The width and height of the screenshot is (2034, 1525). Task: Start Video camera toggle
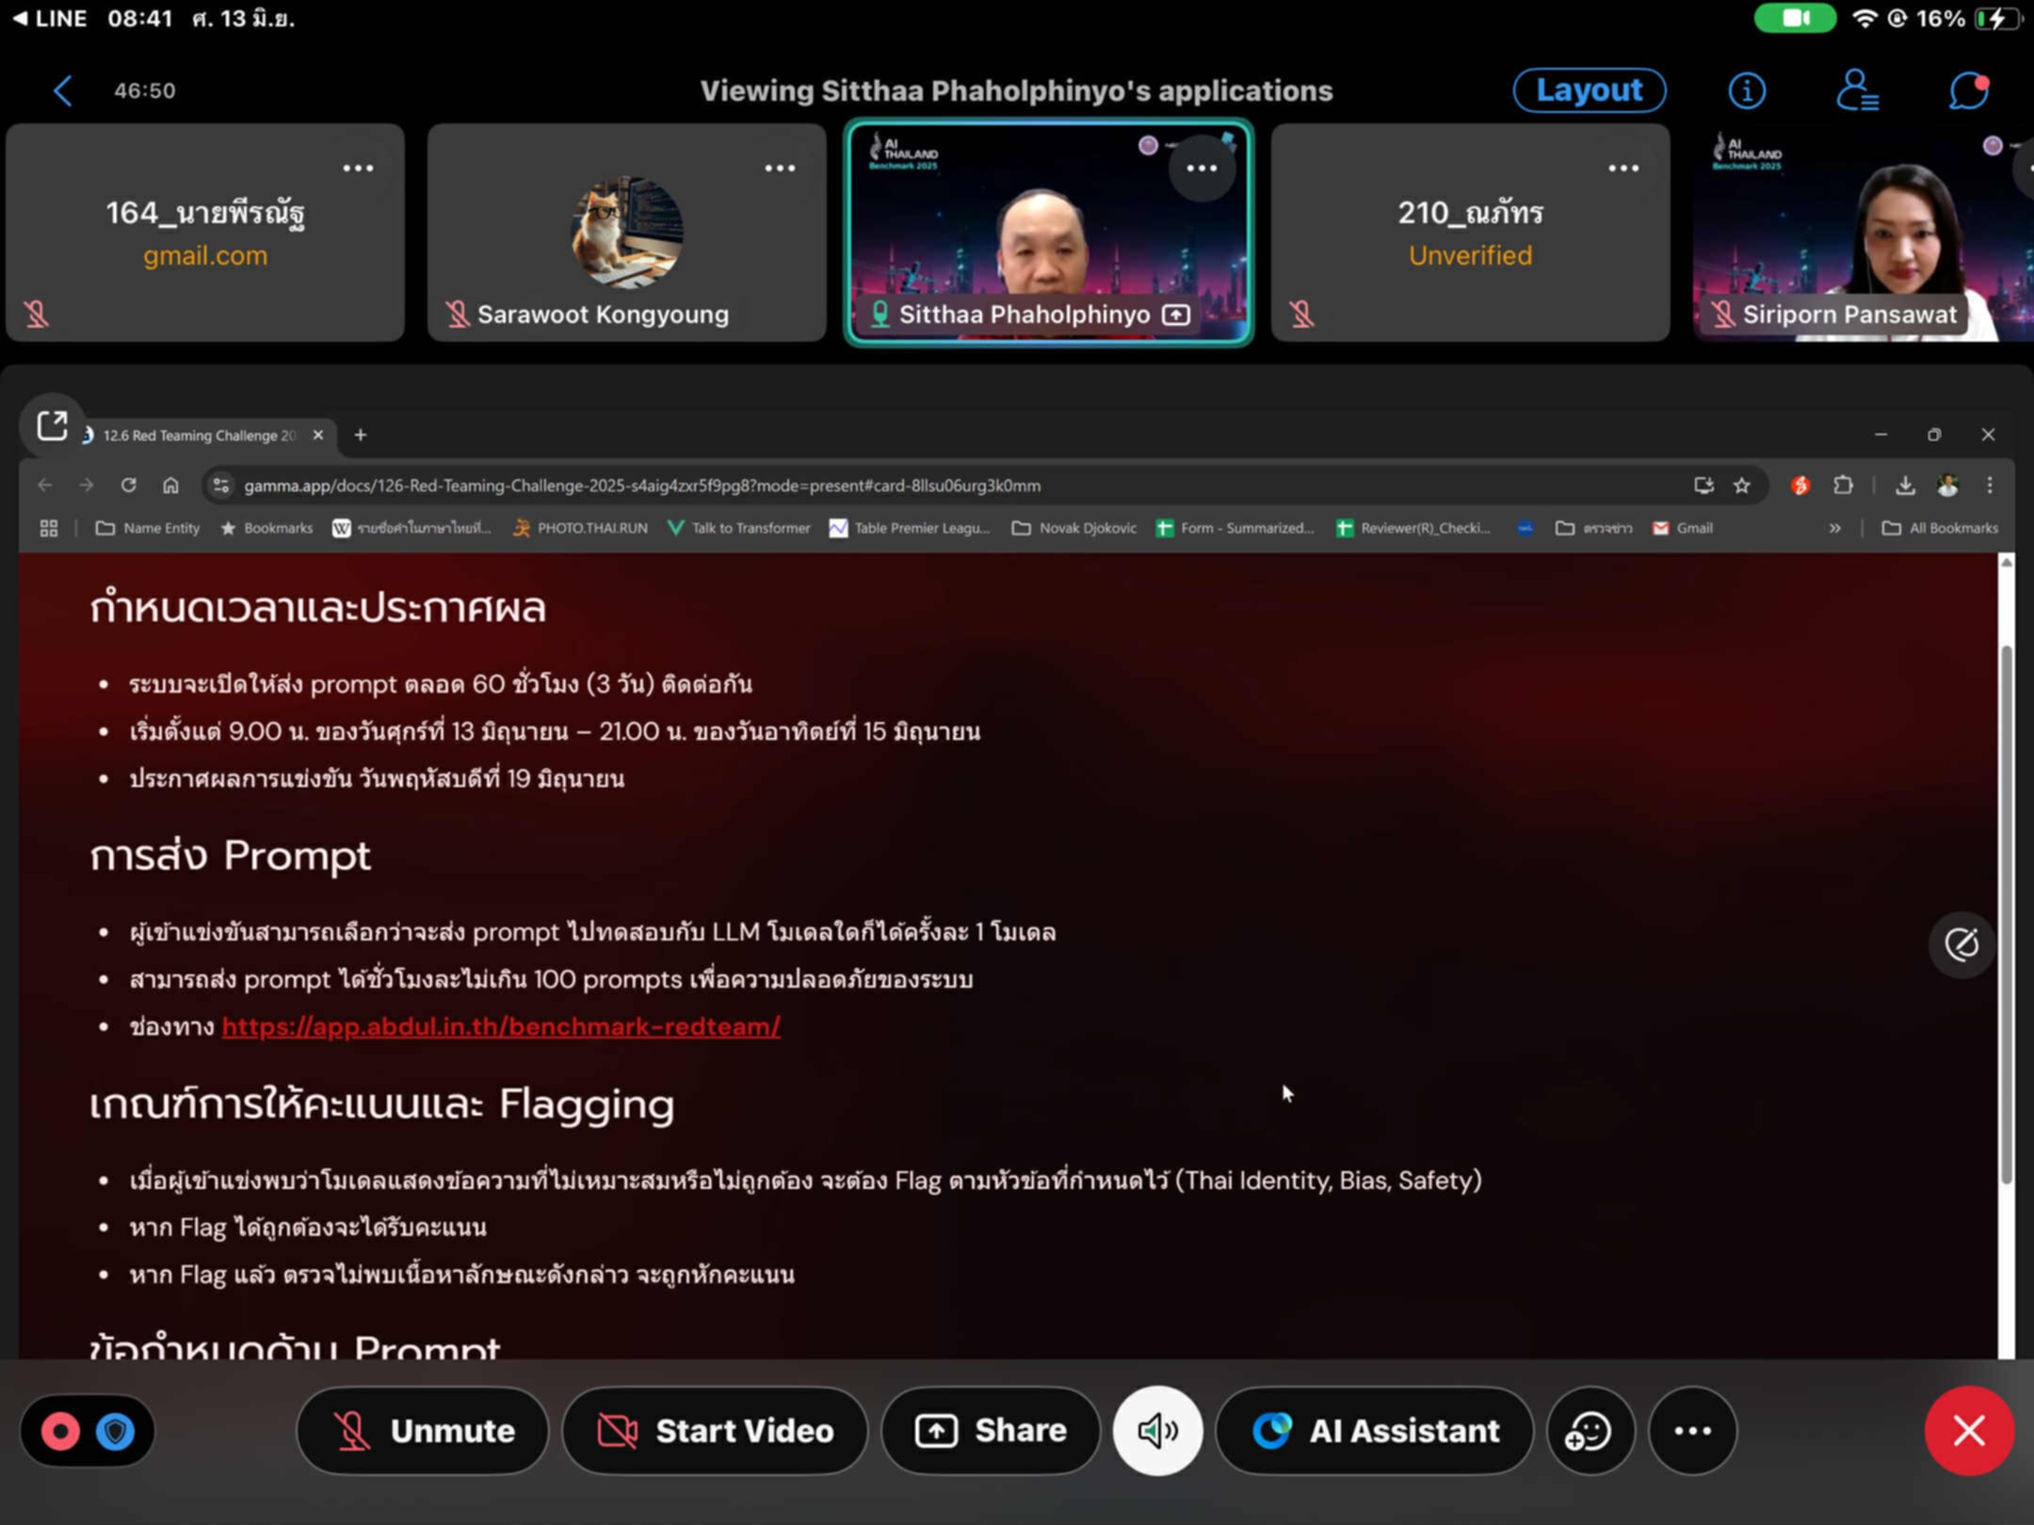(715, 1431)
